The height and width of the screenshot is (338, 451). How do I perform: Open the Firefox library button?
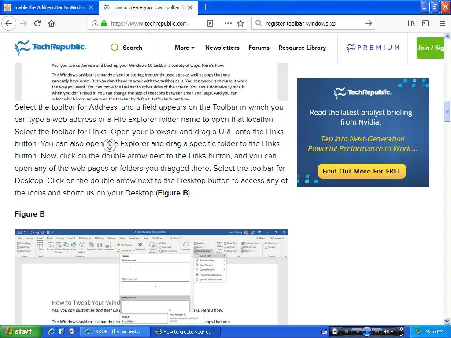411,24
